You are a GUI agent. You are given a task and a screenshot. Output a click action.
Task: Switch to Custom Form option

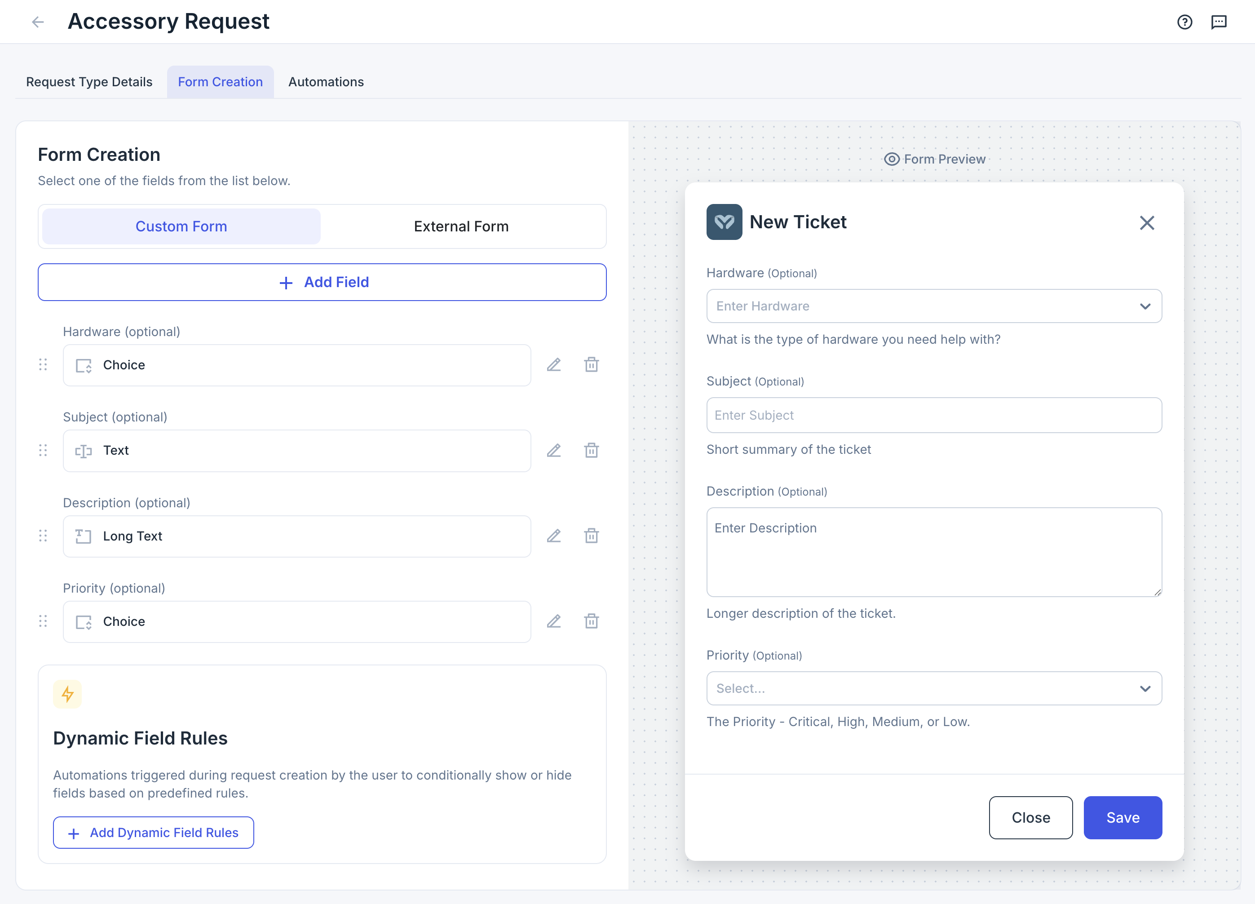point(181,226)
